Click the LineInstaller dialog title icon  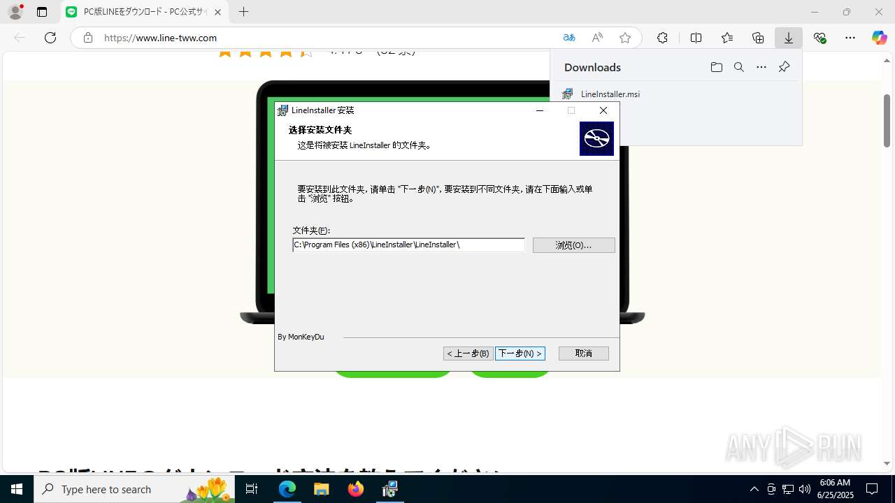(x=282, y=110)
